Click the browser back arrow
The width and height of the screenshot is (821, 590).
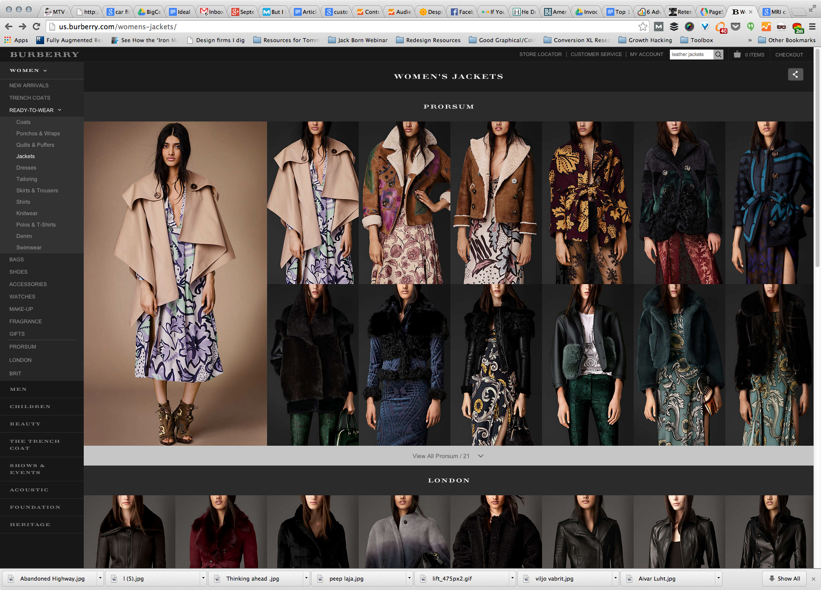point(8,26)
